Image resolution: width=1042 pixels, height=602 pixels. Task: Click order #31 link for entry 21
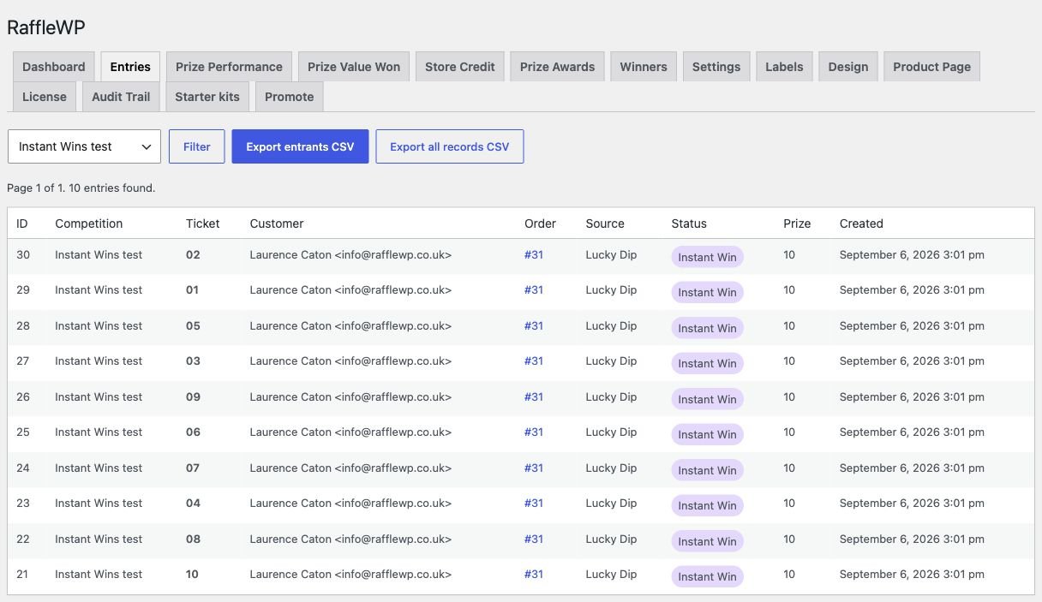pos(534,574)
